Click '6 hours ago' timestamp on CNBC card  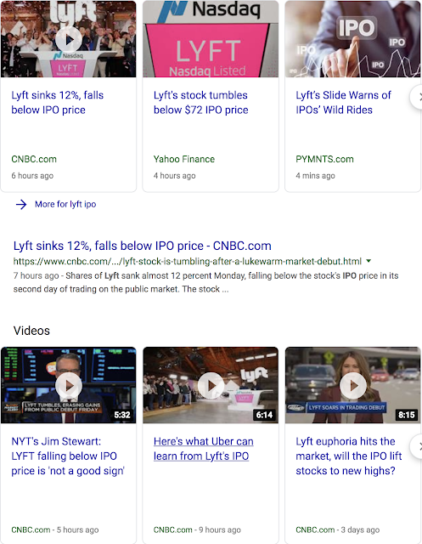(x=32, y=176)
